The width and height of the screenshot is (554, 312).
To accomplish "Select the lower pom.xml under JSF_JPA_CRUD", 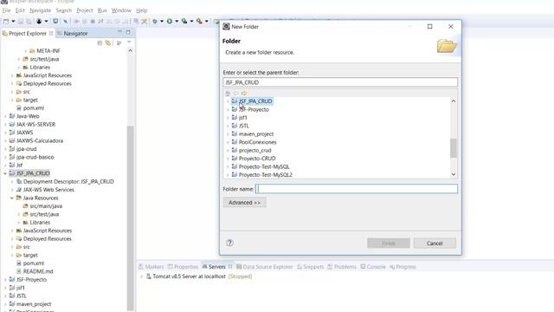I will 33,263.
